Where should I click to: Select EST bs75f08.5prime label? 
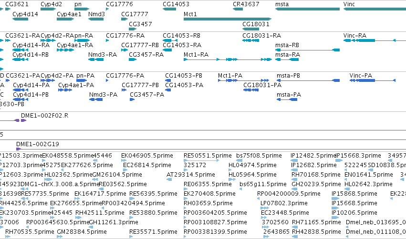pos(259,156)
